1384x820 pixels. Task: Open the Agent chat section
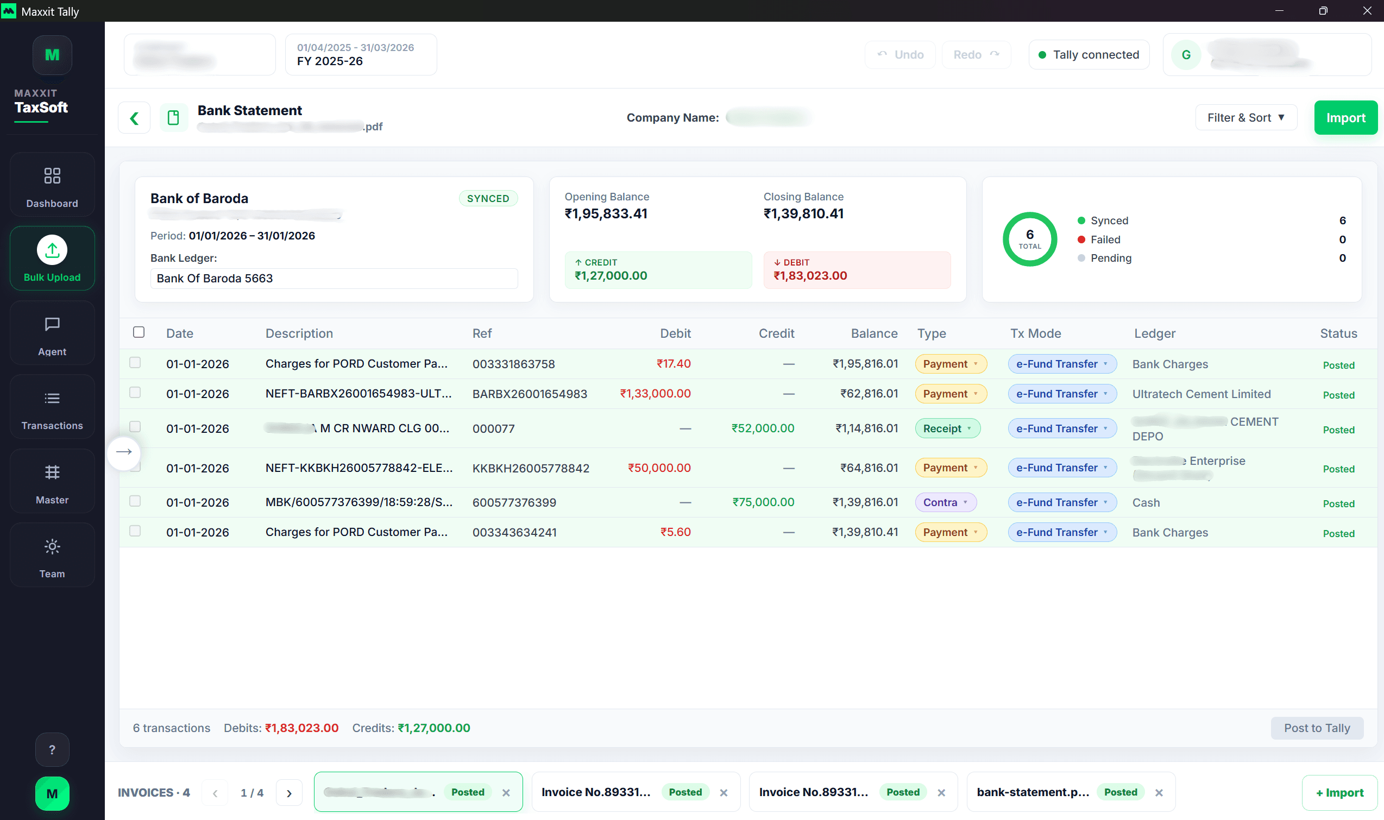pyautogui.click(x=52, y=333)
